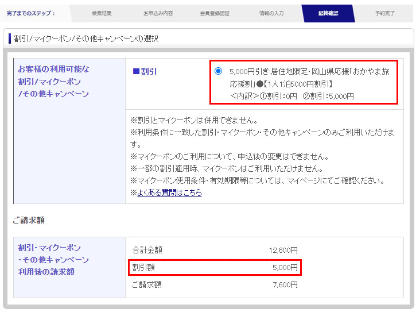This screenshot has width=416, height=312.
Task: Click the 会員登録認証 step tab
Action: (x=216, y=13)
